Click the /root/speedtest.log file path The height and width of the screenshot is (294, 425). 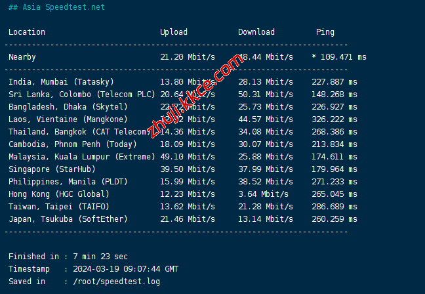pyautogui.click(x=116, y=282)
